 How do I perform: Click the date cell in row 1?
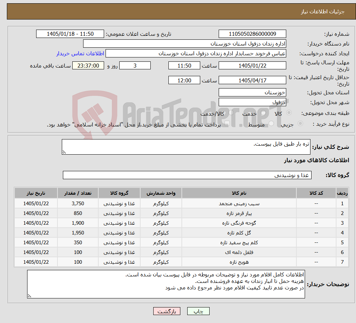click(36, 204)
